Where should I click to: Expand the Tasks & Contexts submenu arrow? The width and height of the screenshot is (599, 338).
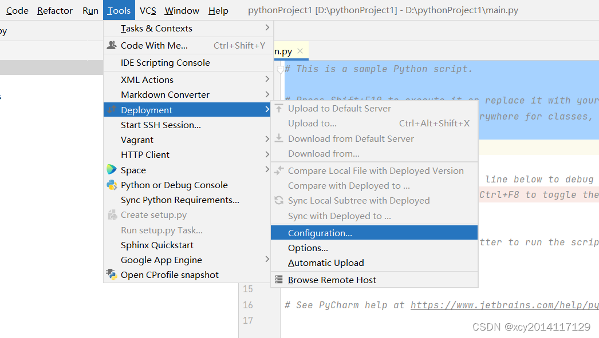[x=267, y=28]
